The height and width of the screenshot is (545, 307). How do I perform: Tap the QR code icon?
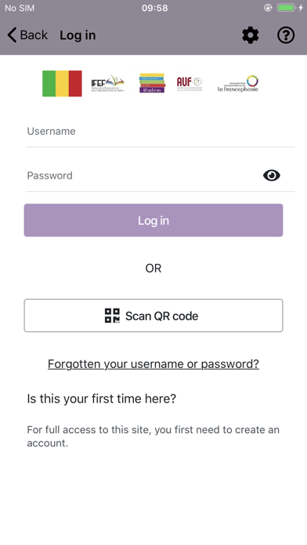coord(112,316)
